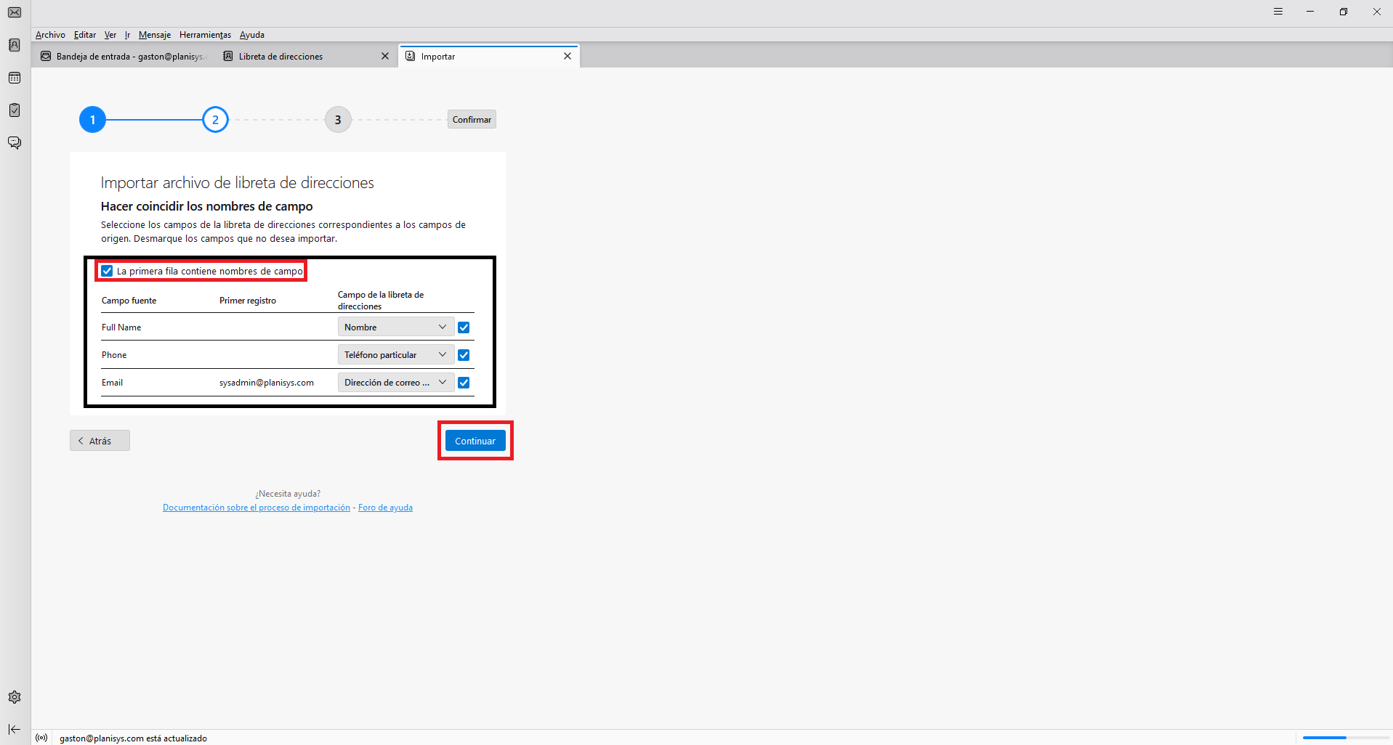Uncheck the Full Name field import checkbox

pyautogui.click(x=464, y=327)
